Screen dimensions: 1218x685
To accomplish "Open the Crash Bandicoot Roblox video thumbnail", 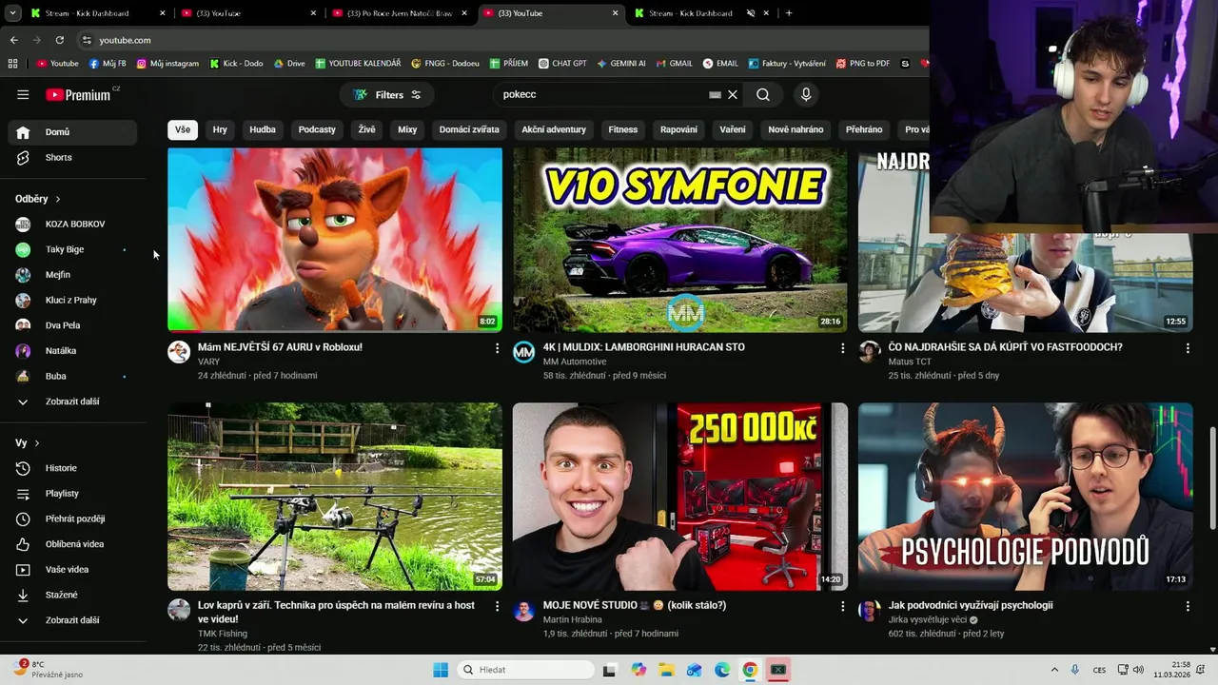I will tap(335, 239).
